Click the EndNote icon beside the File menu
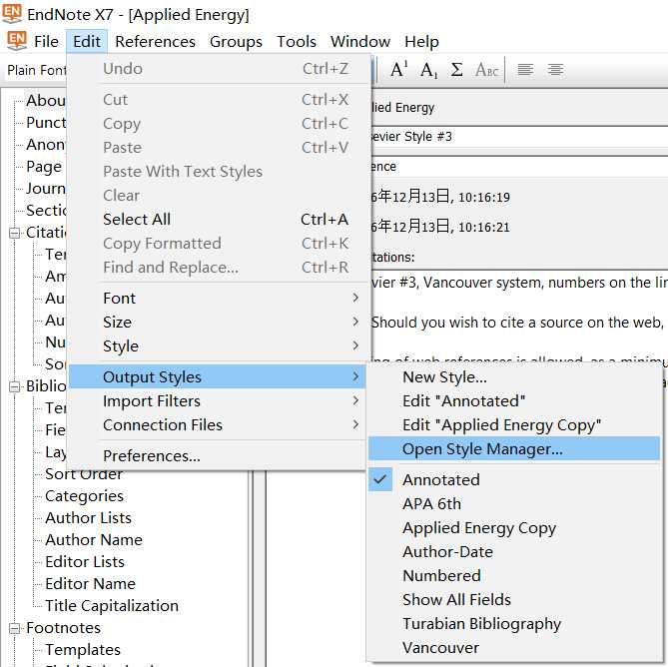This screenshot has width=668, height=667. (17, 41)
